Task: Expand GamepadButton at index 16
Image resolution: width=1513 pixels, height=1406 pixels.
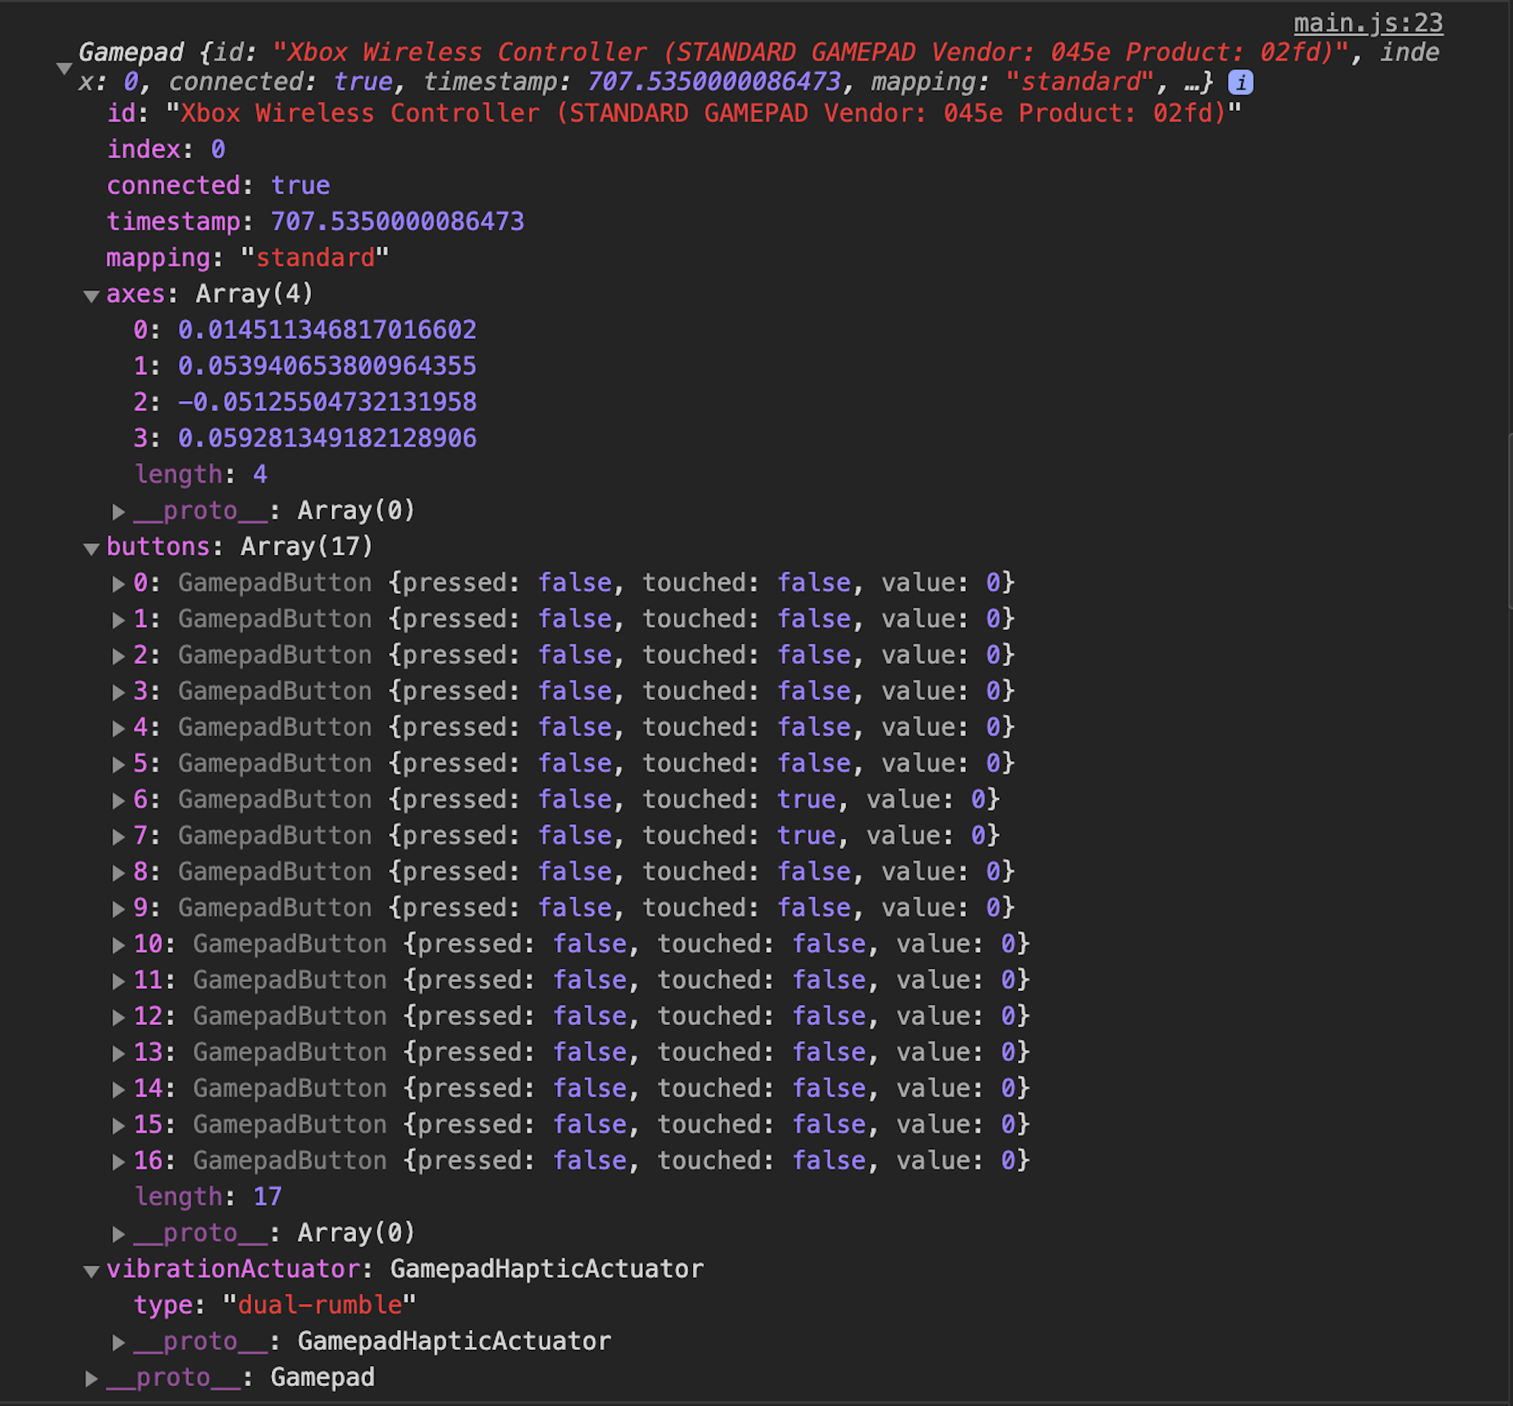Action: 119,1161
